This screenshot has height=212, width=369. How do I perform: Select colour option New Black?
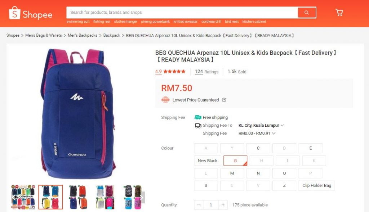click(208, 161)
